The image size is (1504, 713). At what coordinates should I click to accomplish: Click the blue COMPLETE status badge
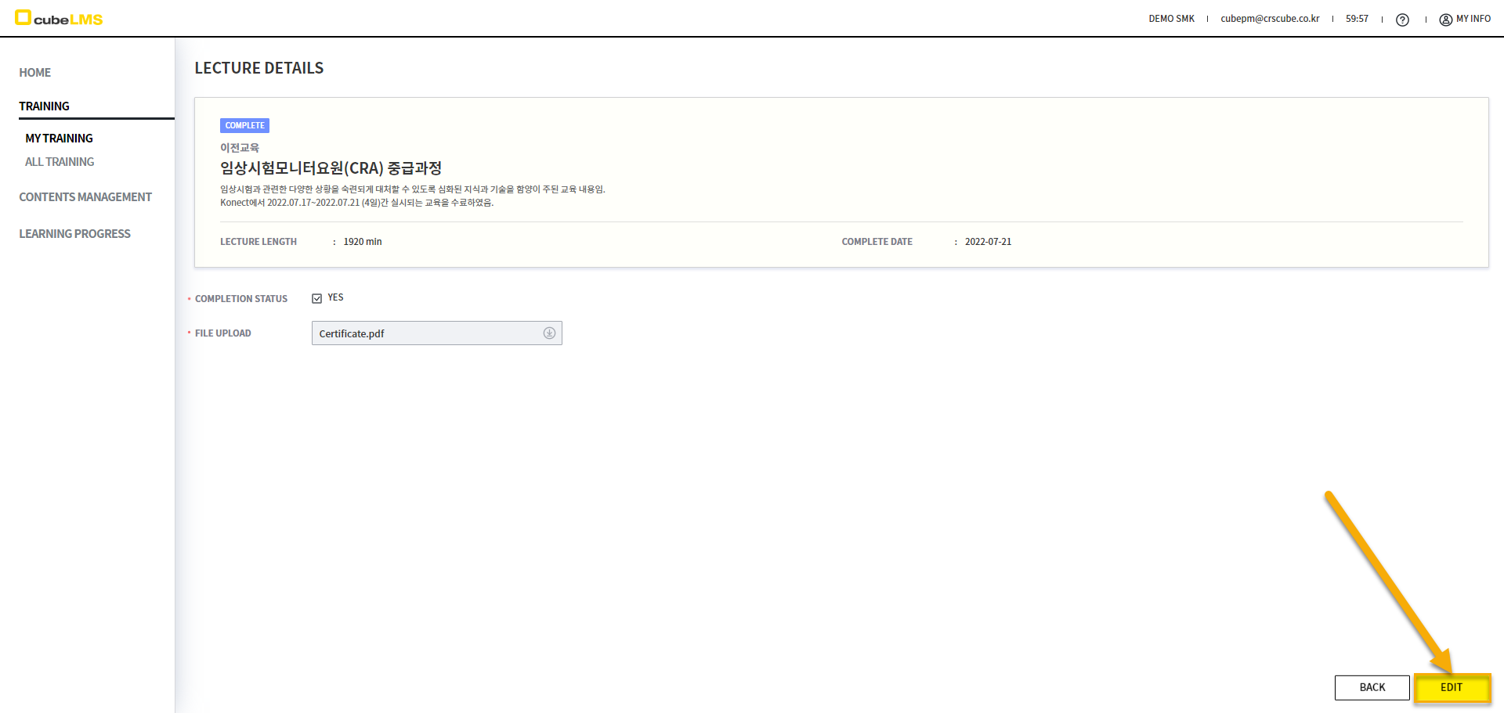click(x=244, y=125)
